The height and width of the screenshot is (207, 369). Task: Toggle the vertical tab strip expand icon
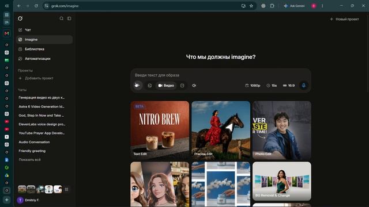pos(6,6)
